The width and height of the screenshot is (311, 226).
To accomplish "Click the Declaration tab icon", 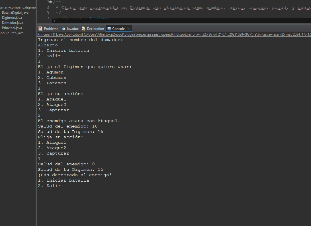I will click(x=83, y=29).
